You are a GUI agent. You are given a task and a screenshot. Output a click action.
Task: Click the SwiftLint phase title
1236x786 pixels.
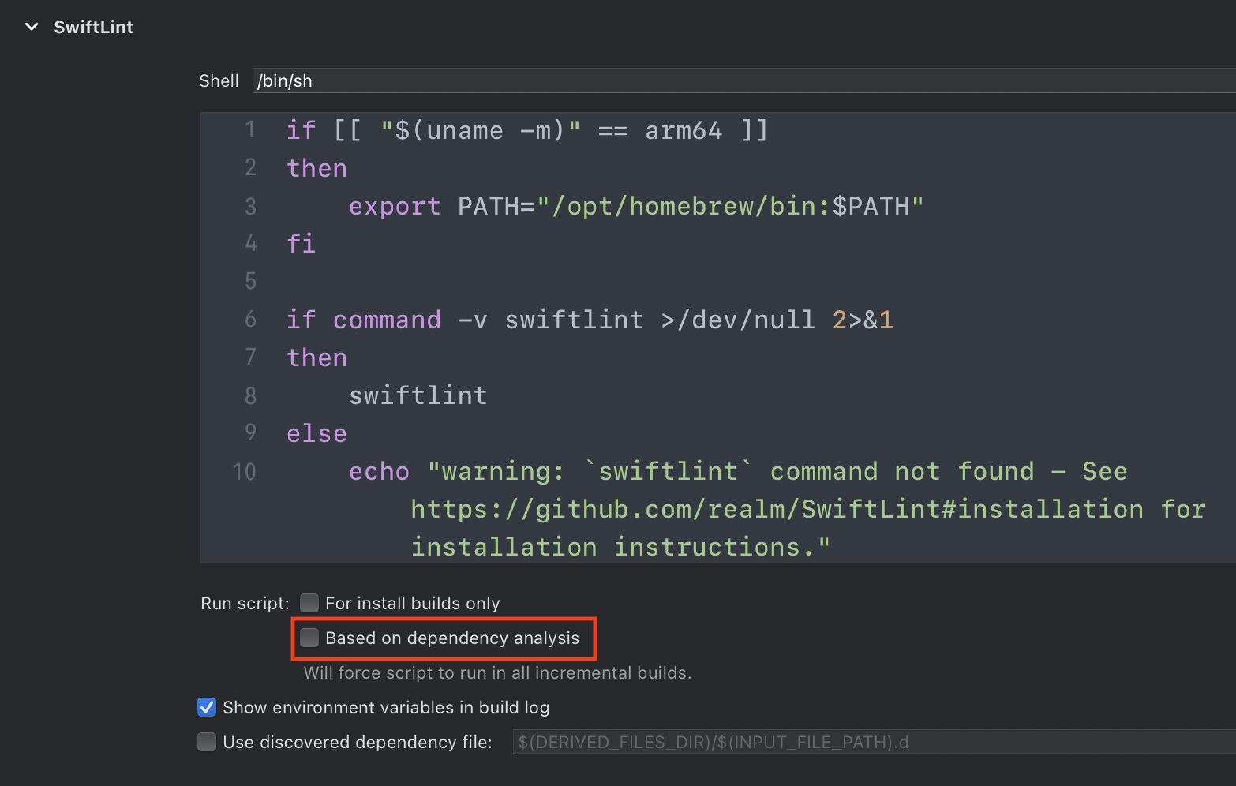tap(93, 27)
